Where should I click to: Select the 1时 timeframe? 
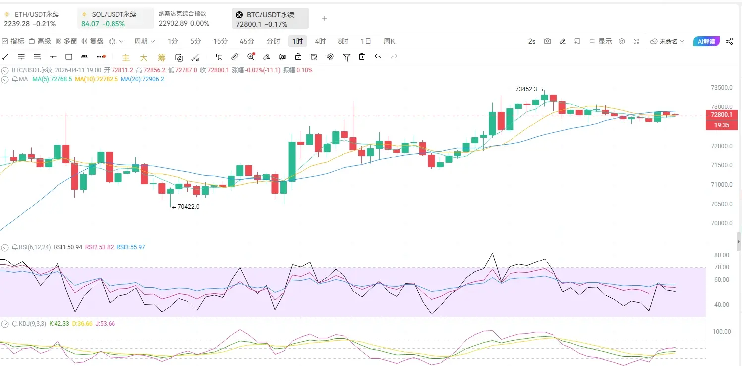coord(298,41)
